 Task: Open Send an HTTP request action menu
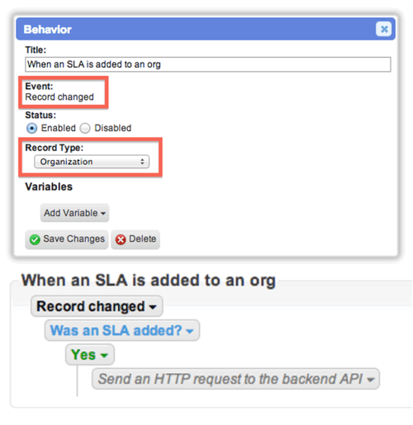pos(371,380)
